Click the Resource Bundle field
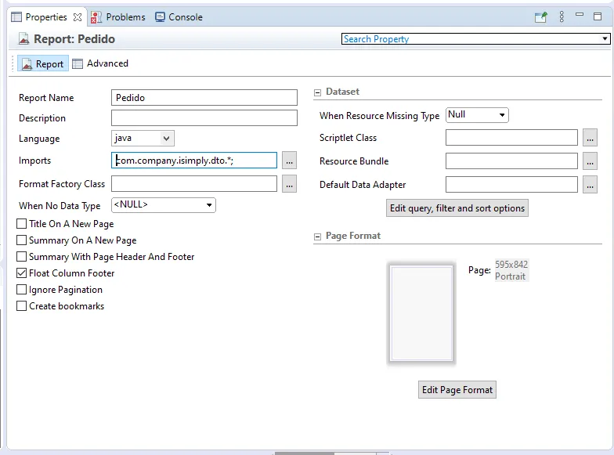 click(511, 161)
